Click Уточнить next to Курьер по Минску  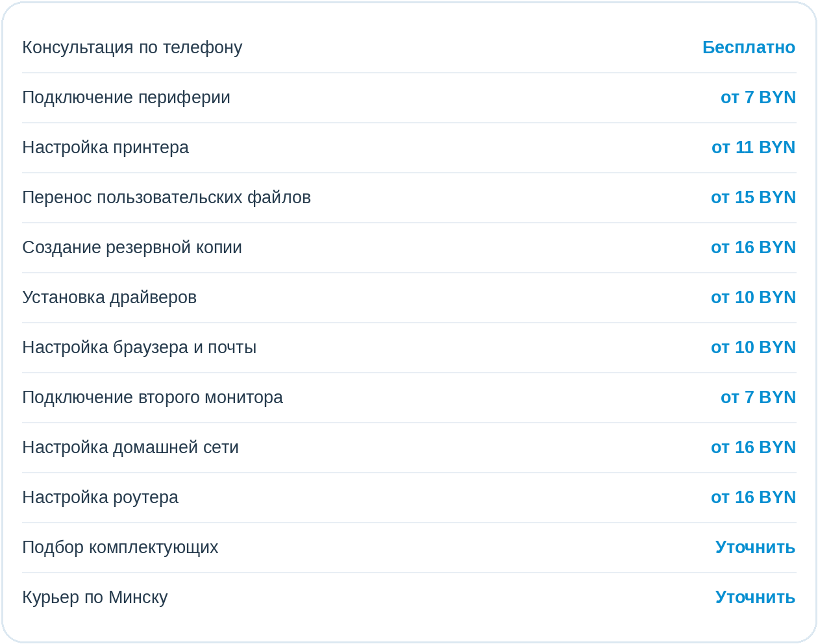(x=755, y=598)
